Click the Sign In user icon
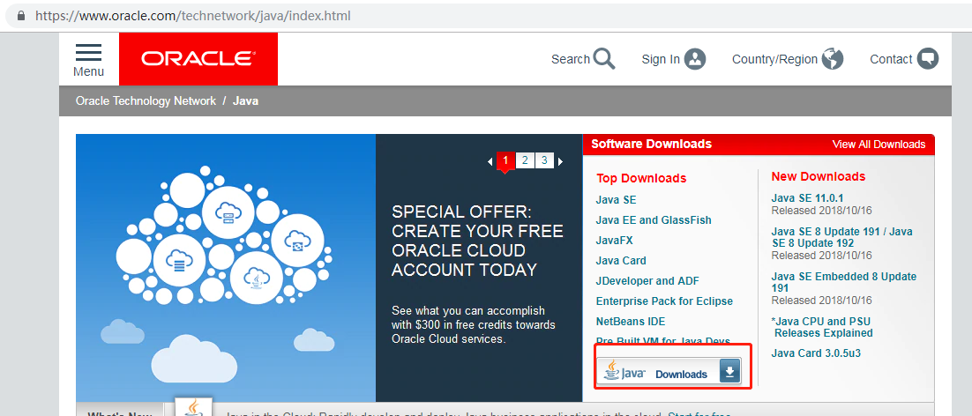The image size is (972, 416). point(695,59)
